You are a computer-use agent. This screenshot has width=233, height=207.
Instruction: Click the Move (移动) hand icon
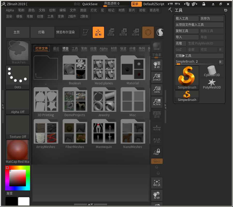(157, 195)
